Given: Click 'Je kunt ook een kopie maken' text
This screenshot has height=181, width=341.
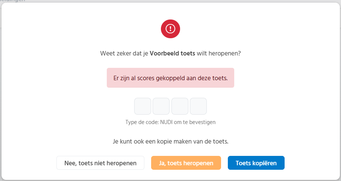Looking at the screenshot, I should click(x=150, y=142).
